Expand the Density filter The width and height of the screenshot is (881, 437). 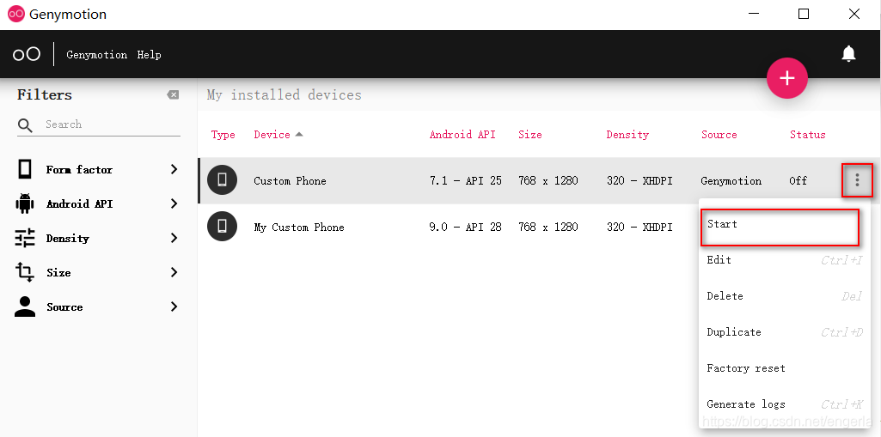174,239
